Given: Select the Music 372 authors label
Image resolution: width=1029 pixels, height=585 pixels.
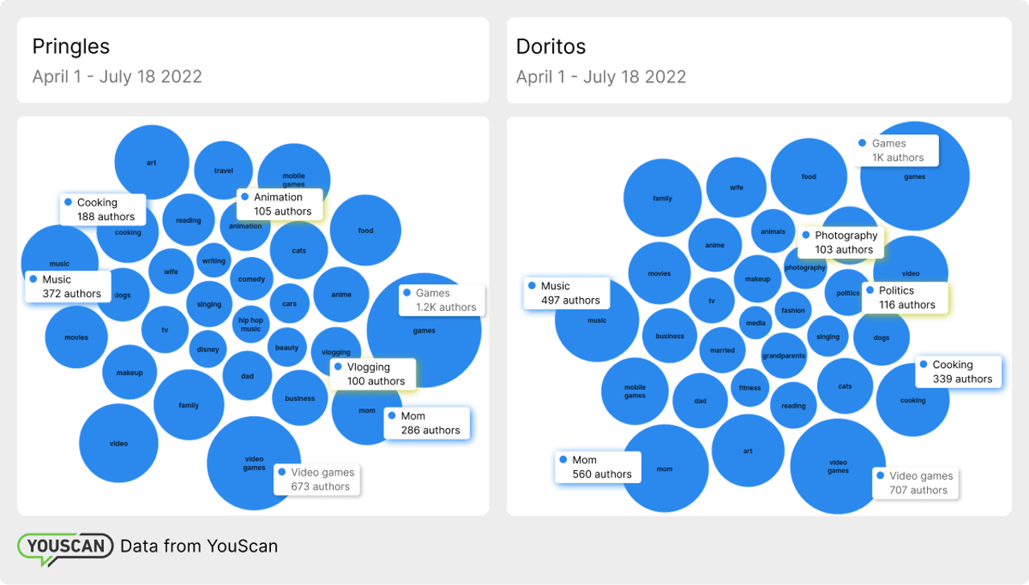Looking at the screenshot, I should click(x=68, y=286).
